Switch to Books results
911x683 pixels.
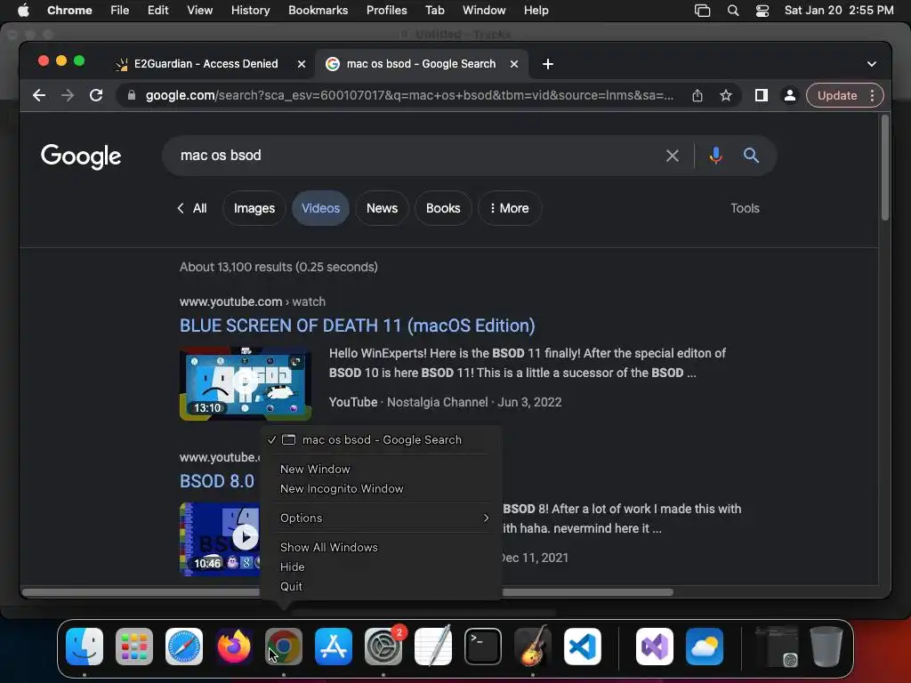point(443,208)
